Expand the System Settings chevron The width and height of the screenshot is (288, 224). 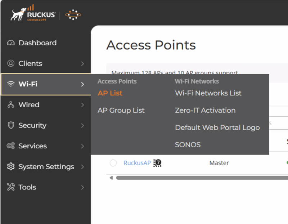point(82,167)
